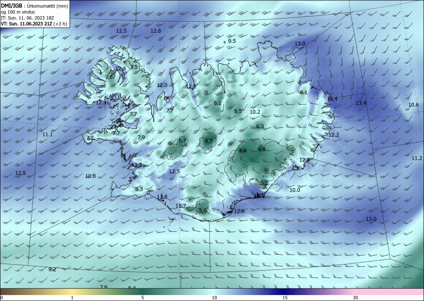The height and width of the screenshot is (301, 424).
Task: Click the 12.3 value on the map
Action: 120,68
